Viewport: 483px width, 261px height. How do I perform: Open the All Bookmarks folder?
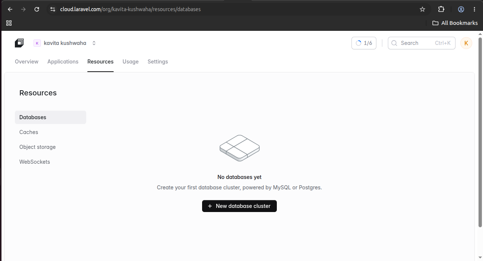click(455, 23)
